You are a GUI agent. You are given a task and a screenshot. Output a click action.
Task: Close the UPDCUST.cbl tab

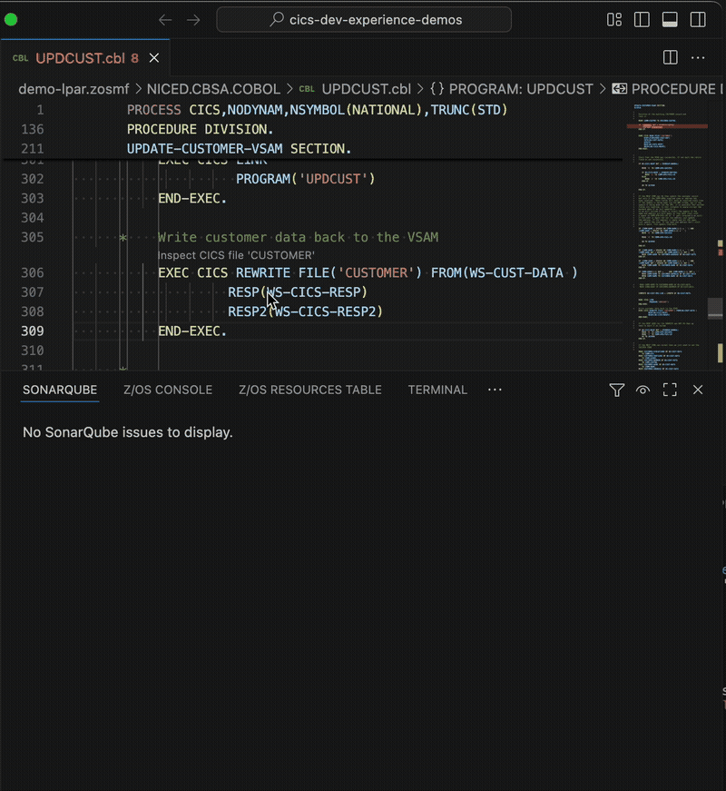154,58
